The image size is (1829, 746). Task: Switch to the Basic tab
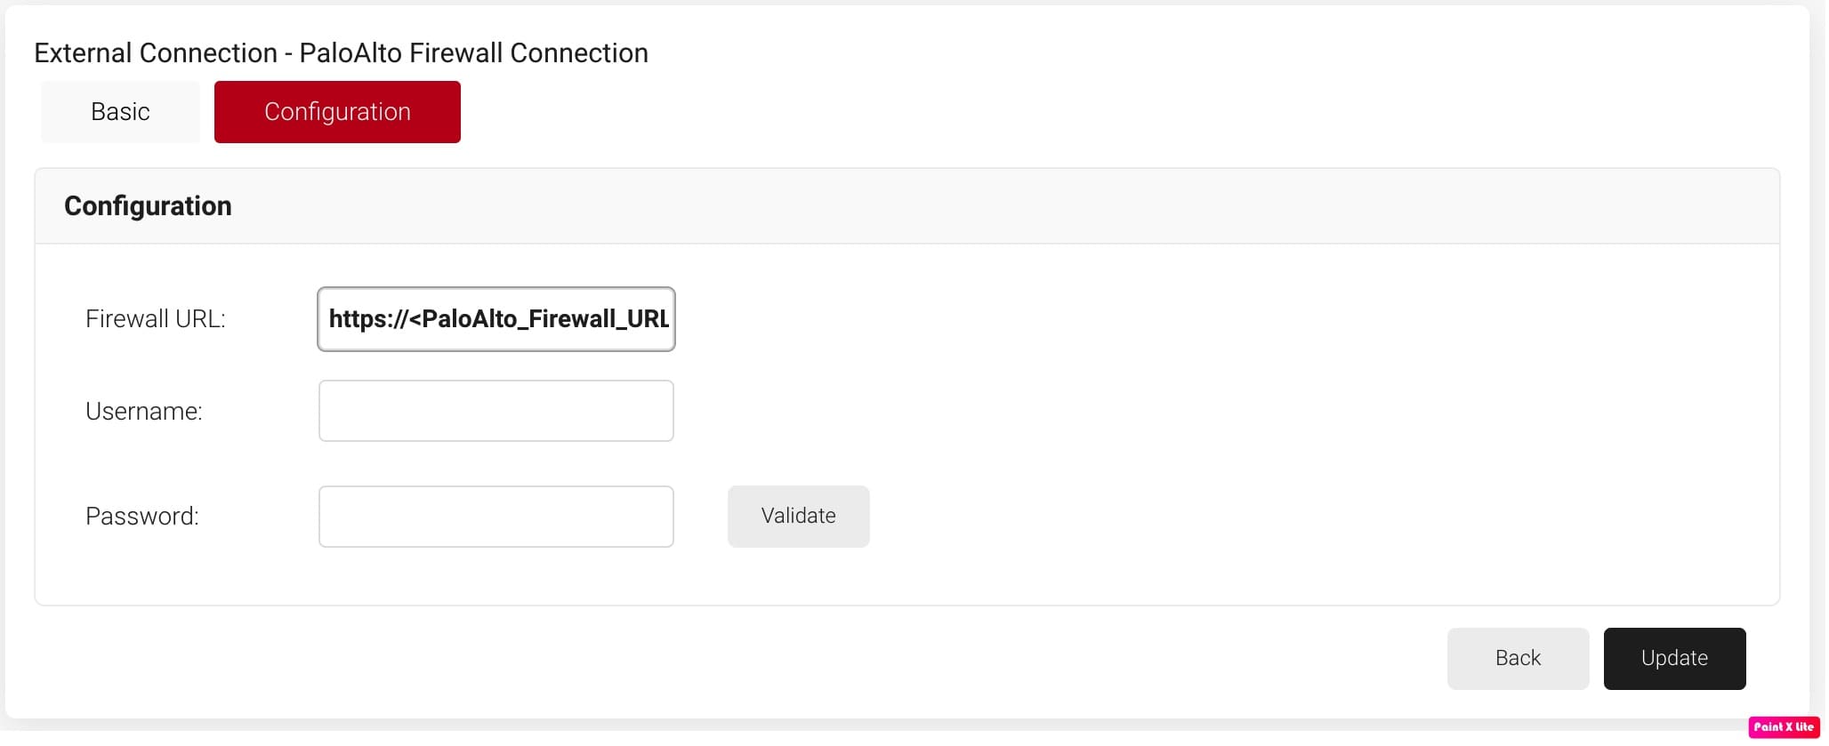pos(120,112)
